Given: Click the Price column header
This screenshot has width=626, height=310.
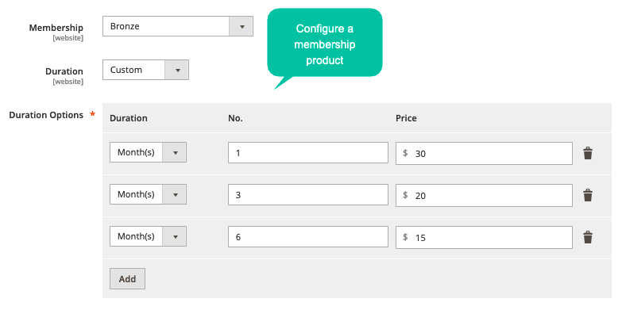Looking at the screenshot, I should click(406, 118).
